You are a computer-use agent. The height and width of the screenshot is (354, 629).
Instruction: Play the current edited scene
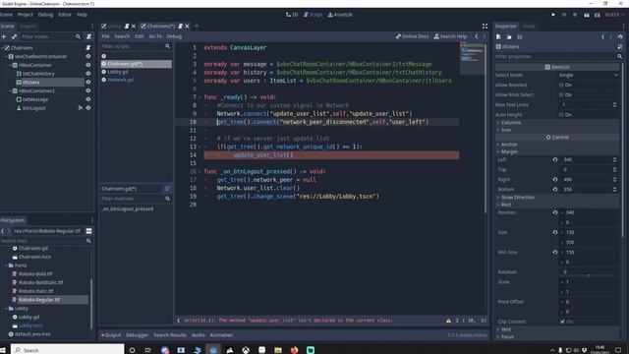pos(587,15)
